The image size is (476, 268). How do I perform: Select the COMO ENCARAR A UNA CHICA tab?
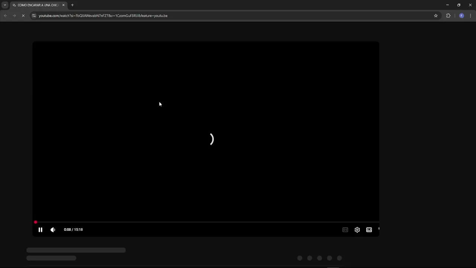[x=38, y=5]
